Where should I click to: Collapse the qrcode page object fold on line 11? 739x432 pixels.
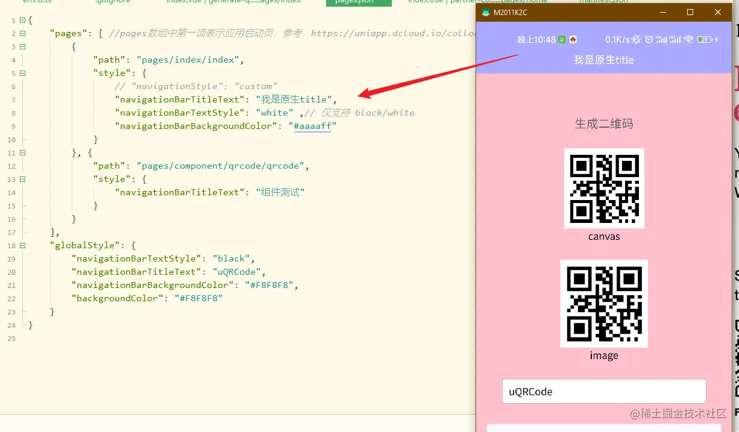point(22,152)
